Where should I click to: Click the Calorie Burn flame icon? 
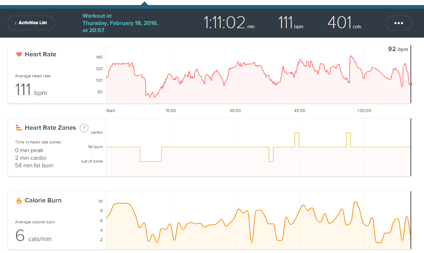[x=19, y=200]
